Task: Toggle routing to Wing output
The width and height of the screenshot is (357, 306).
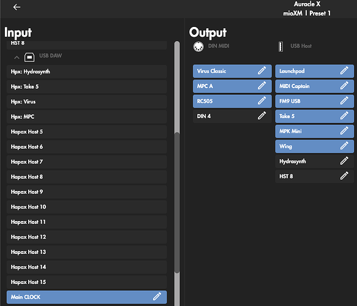Action: point(315,146)
